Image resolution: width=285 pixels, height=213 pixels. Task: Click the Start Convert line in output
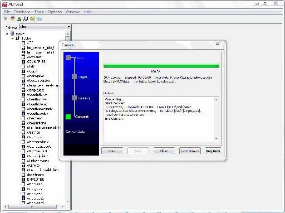tap(115, 103)
